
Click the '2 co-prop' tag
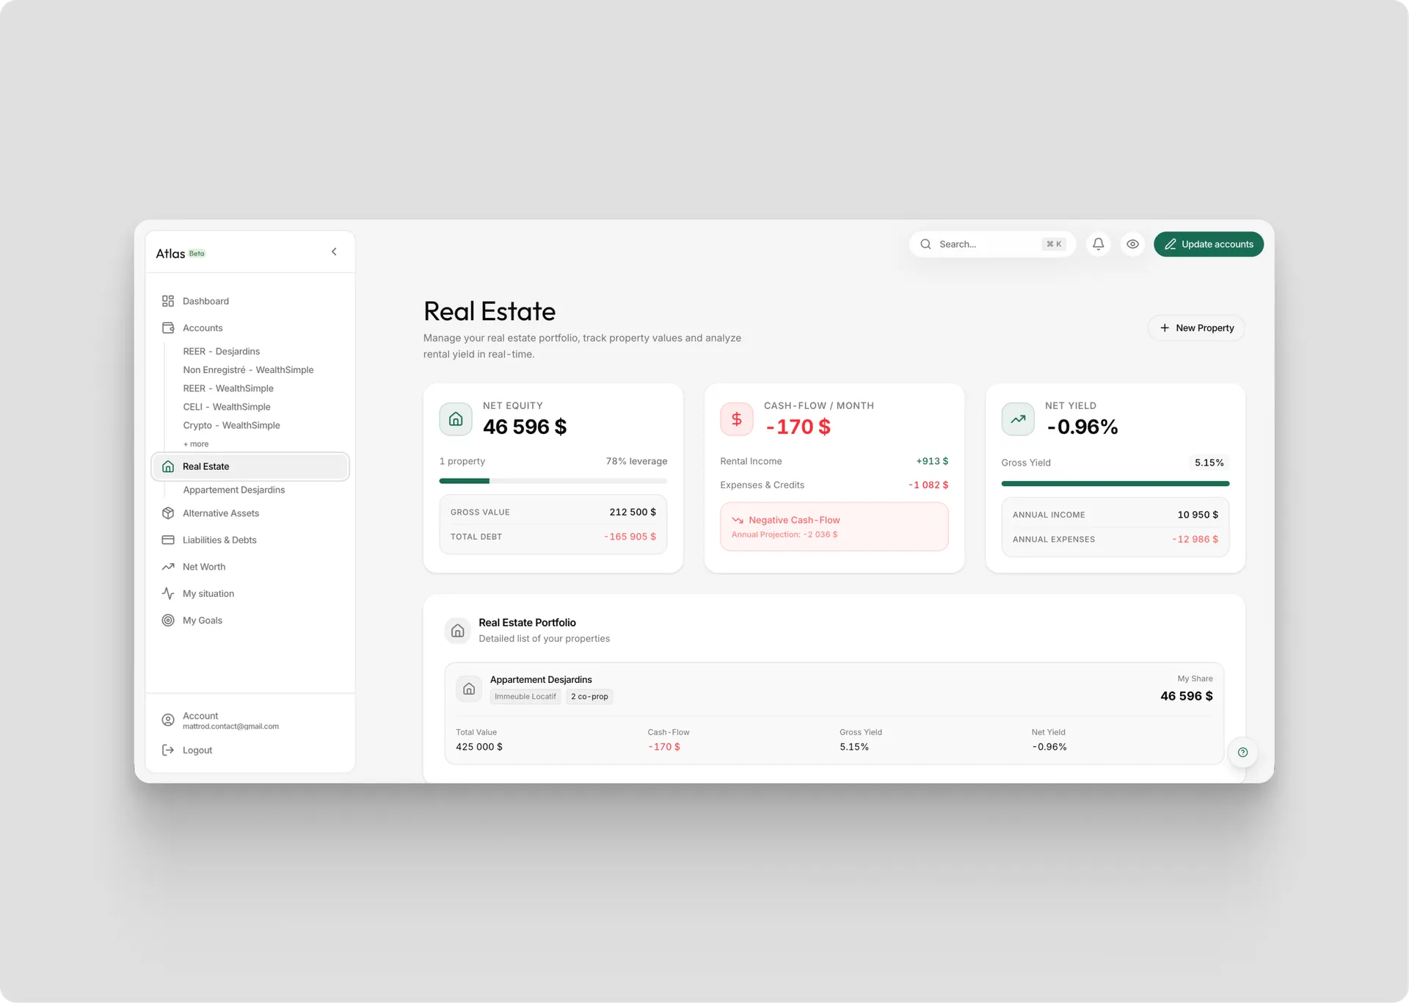[589, 697]
